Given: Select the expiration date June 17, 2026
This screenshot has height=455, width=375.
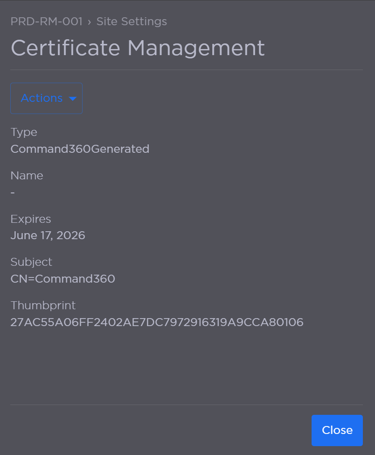Looking at the screenshot, I should tap(48, 235).
